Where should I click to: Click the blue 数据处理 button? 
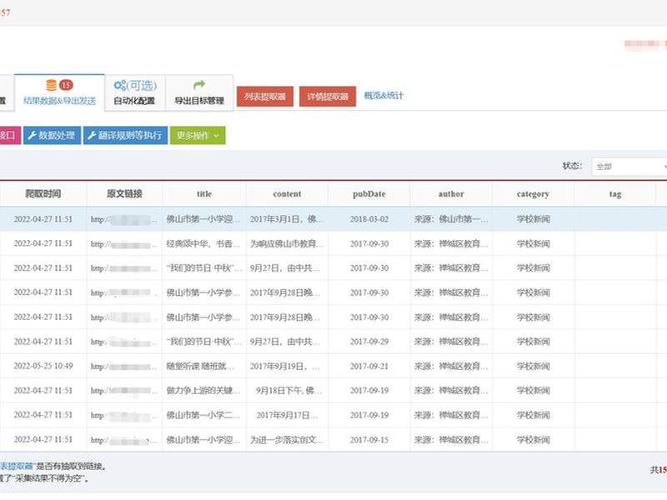tap(52, 135)
